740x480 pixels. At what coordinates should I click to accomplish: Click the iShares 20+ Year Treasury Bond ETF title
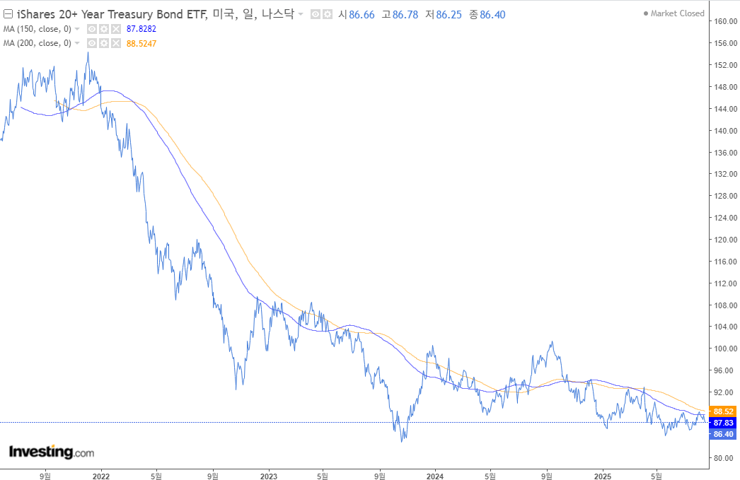112,14
